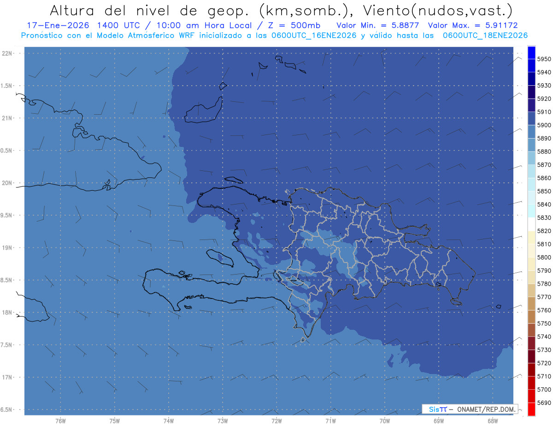
Task: Click the '69W' longitude axis label
Action: pyautogui.click(x=439, y=421)
